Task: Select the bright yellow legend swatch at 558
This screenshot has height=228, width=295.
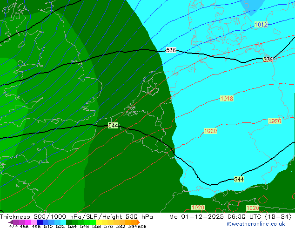Action: [x=99, y=222]
